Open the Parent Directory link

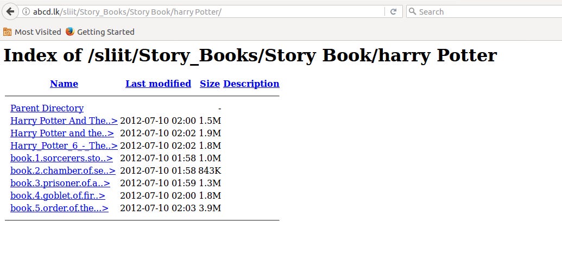pos(47,108)
